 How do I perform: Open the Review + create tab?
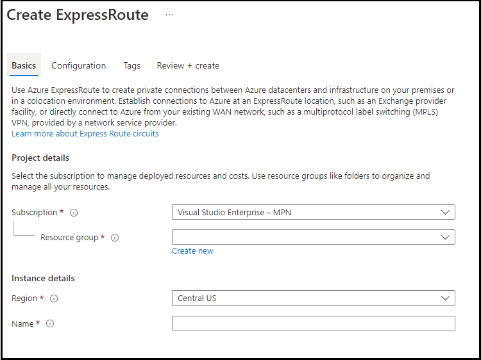(188, 65)
